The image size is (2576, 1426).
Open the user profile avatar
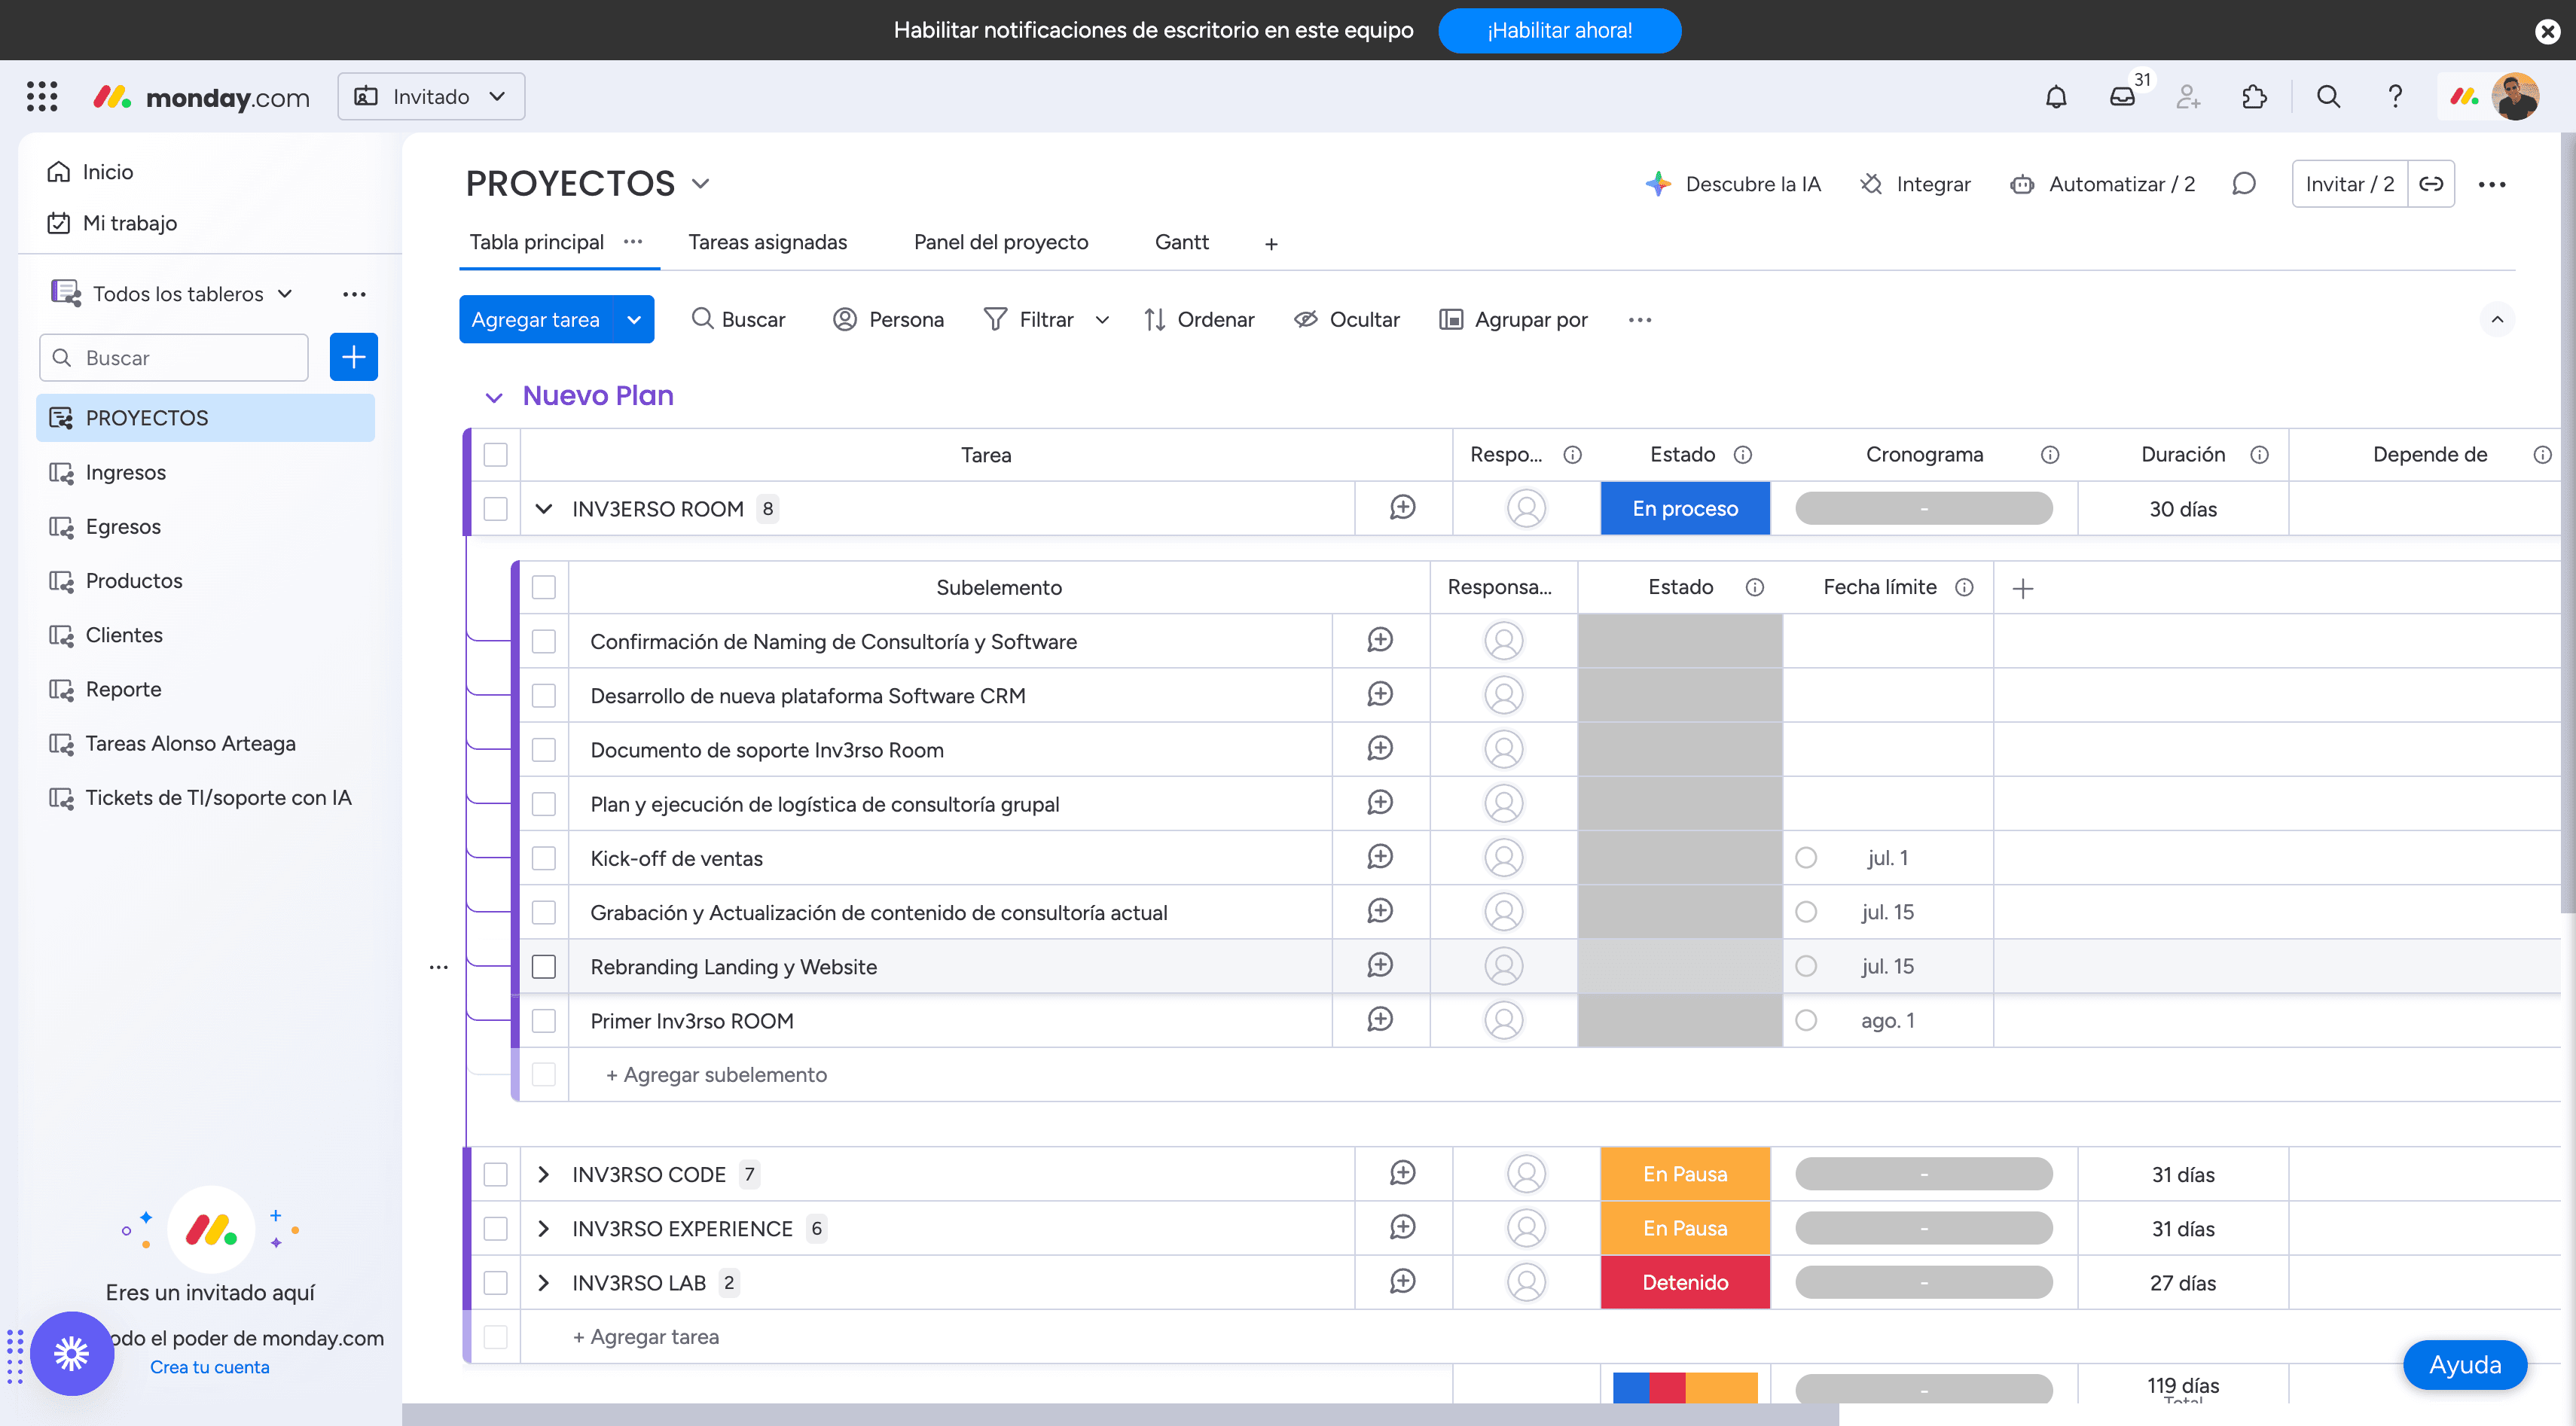pos(2516,97)
